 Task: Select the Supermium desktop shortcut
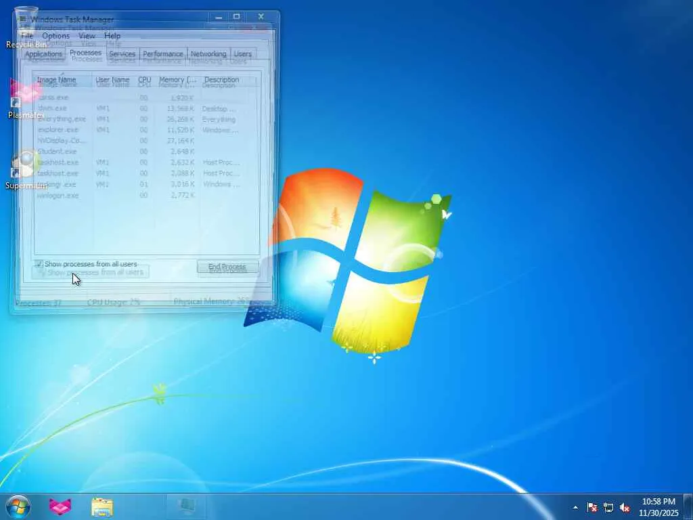coord(26,169)
